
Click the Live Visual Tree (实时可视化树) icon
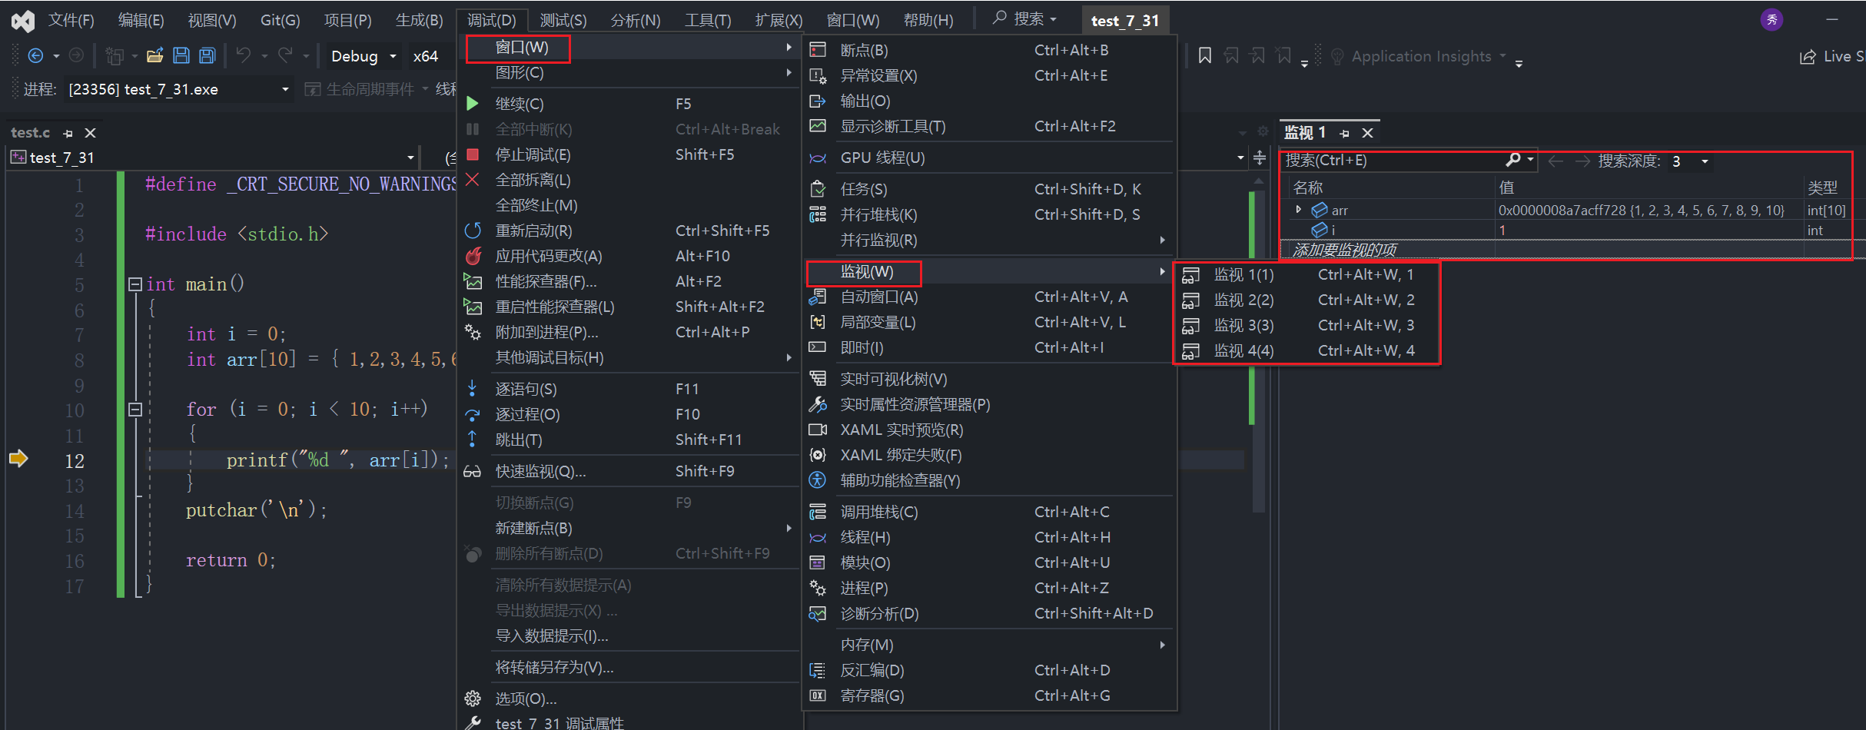click(818, 379)
